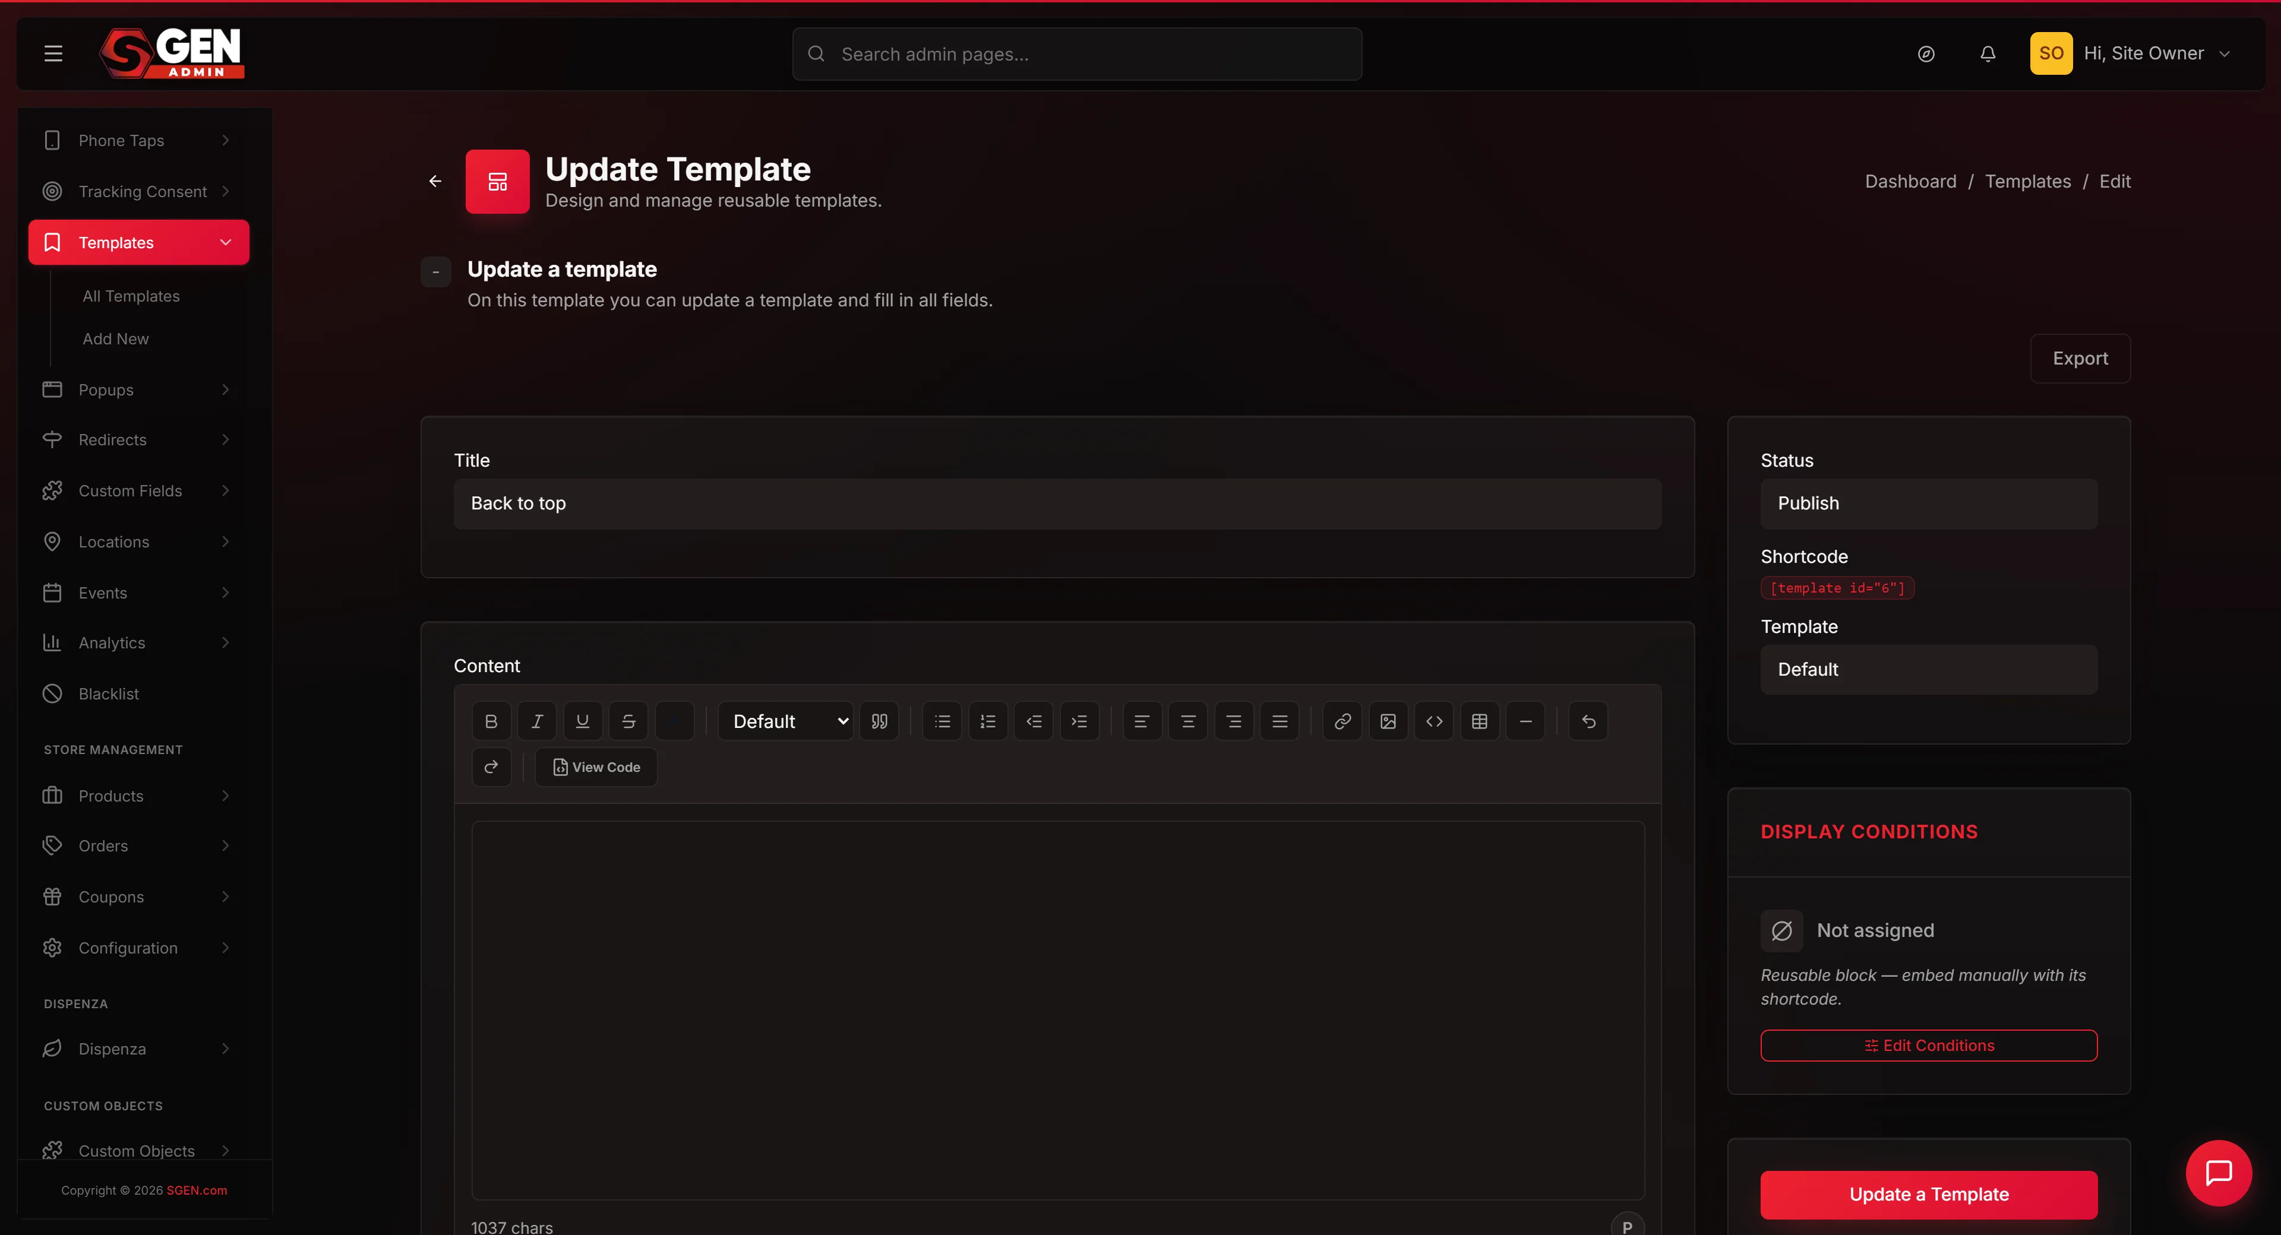Insert a bulleted list
The width and height of the screenshot is (2281, 1235).
[x=942, y=721]
